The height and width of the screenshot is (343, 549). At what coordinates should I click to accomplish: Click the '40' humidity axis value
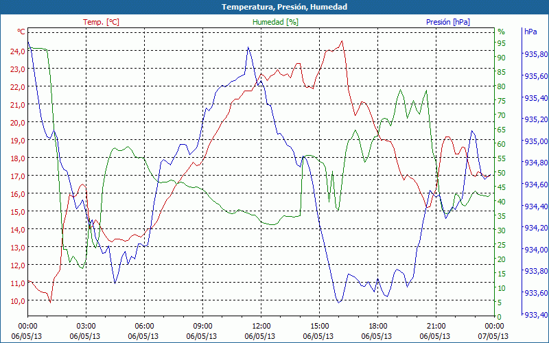click(502, 202)
